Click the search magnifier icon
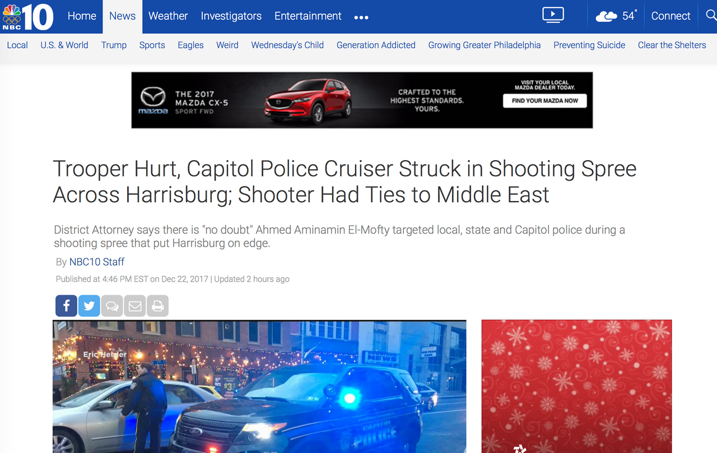The image size is (717, 453). coord(711,15)
